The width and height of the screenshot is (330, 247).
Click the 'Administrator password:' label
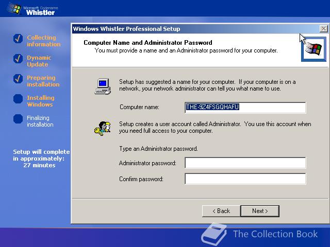147,163
